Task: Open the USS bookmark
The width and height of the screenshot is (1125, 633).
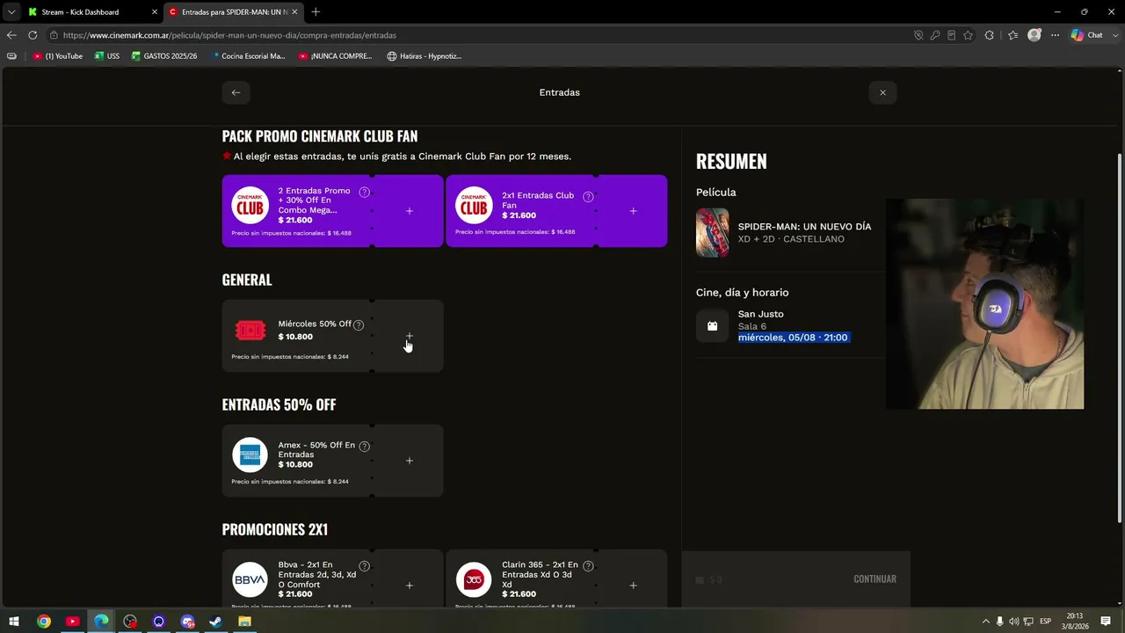Action: click(x=107, y=56)
